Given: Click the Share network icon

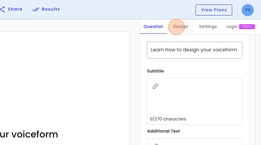Looking at the screenshot, I should (2, 9).
